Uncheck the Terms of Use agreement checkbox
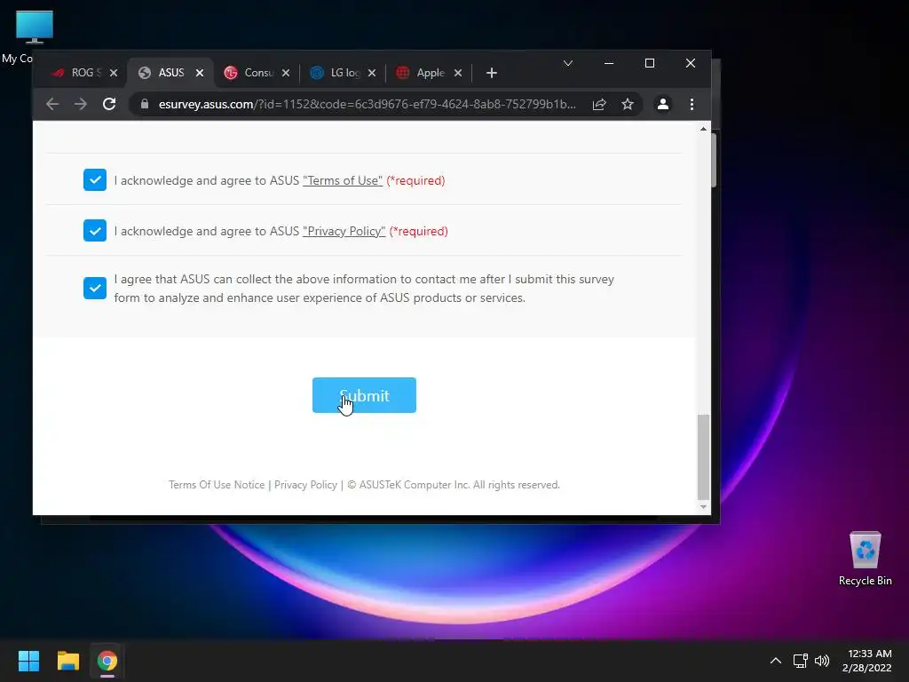 coord(94,179)
